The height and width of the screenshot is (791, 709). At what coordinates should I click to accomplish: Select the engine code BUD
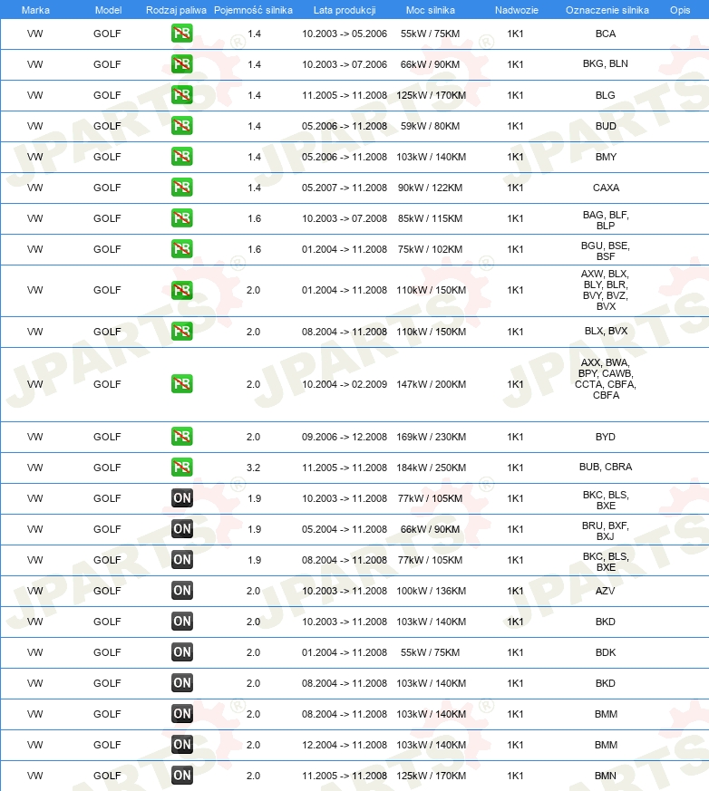tap(606, 126)
